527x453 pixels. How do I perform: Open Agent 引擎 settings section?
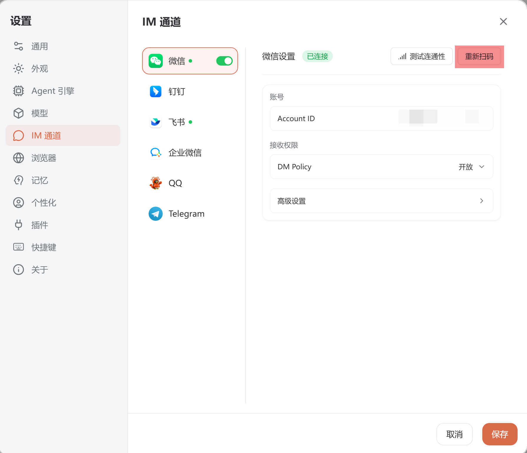coord(63,91)
